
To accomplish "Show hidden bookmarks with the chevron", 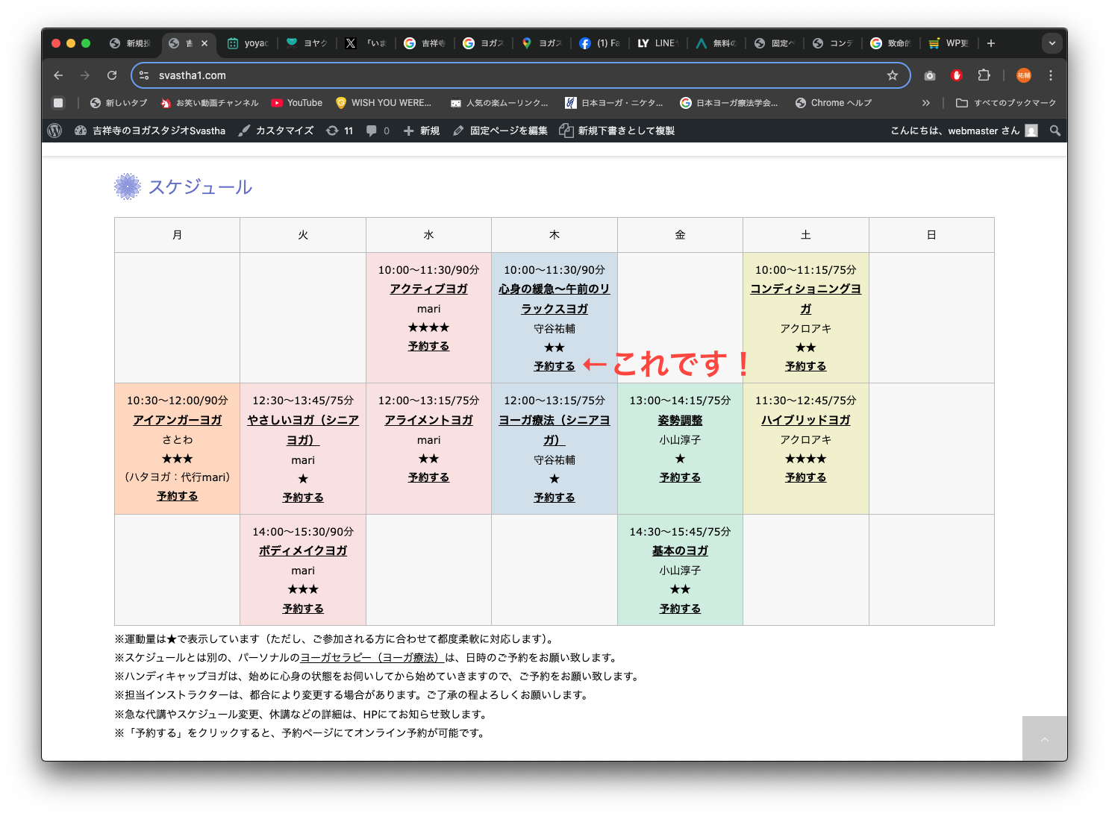I will (926, 103).
